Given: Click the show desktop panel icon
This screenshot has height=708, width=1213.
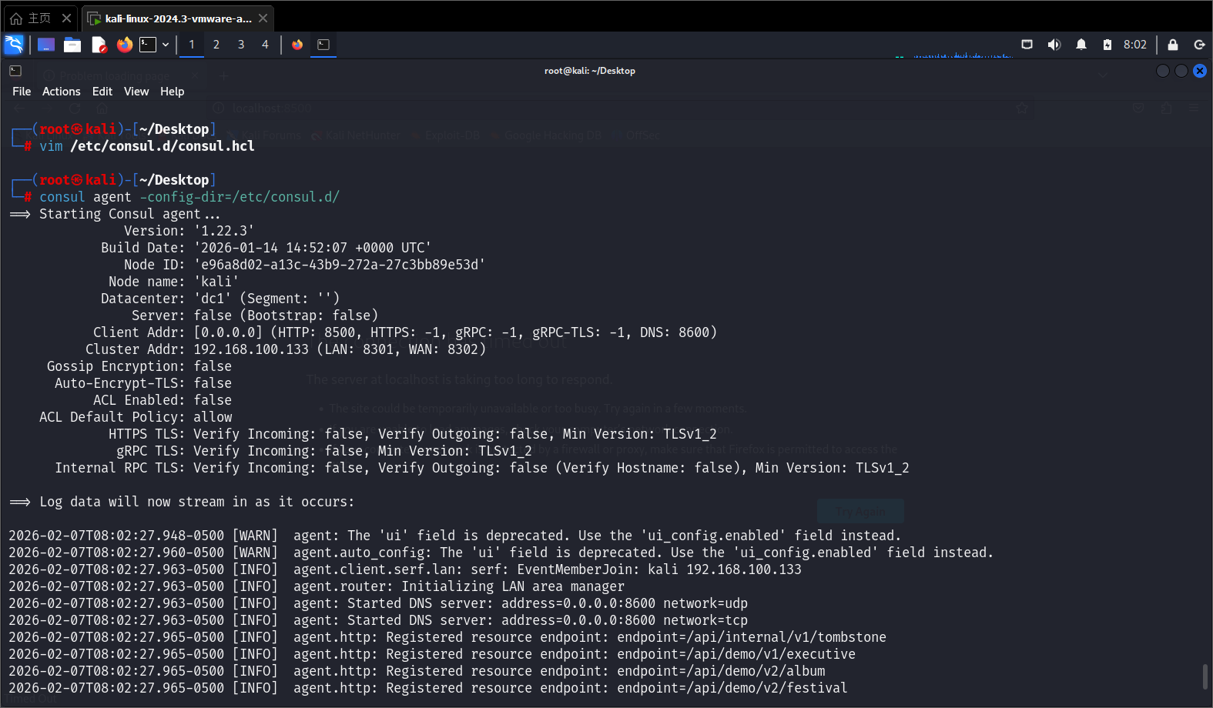Looking at the screenshot, I should click(x=46, y=45).
